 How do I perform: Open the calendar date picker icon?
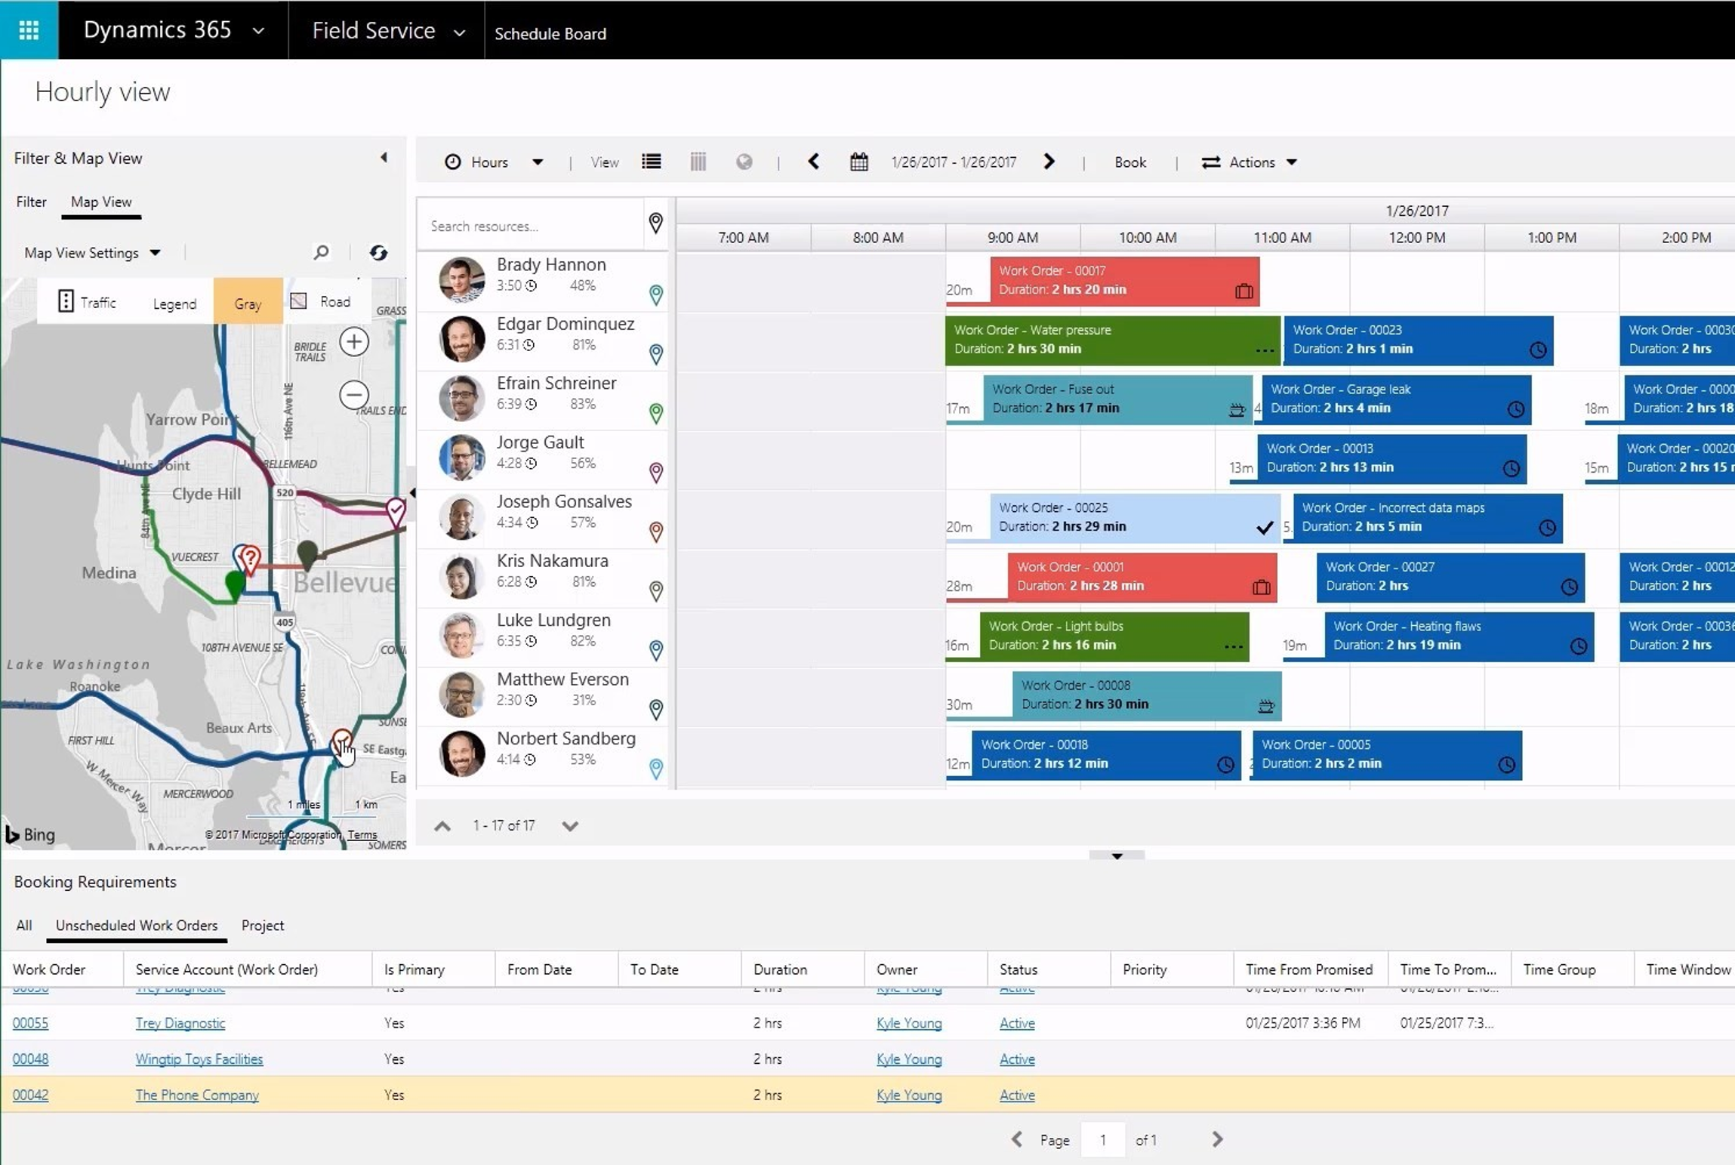(859, 162)
